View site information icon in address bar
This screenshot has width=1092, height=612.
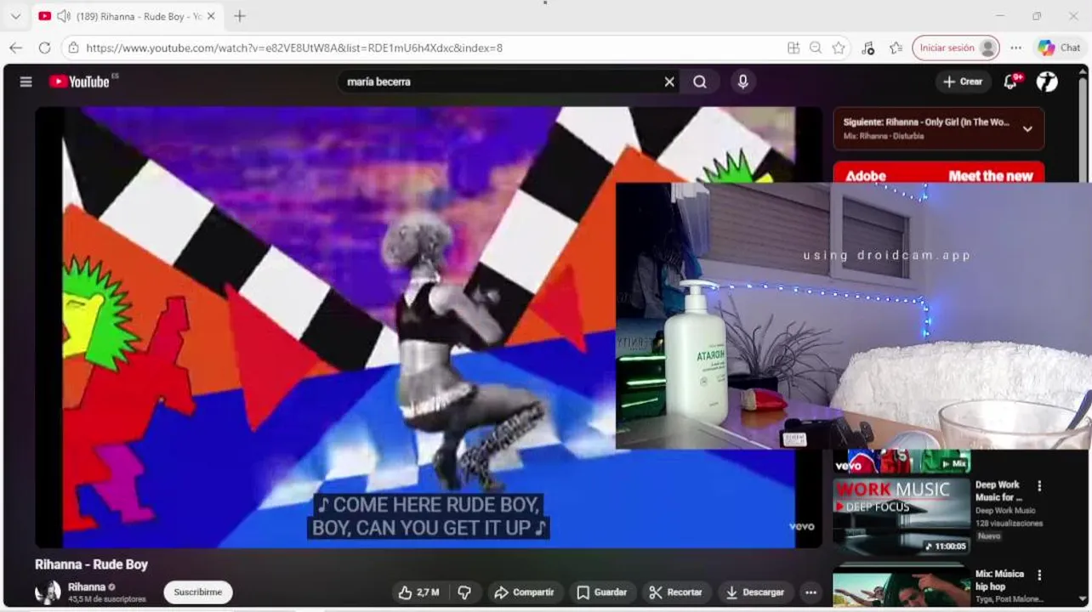[x=73, y=48]
